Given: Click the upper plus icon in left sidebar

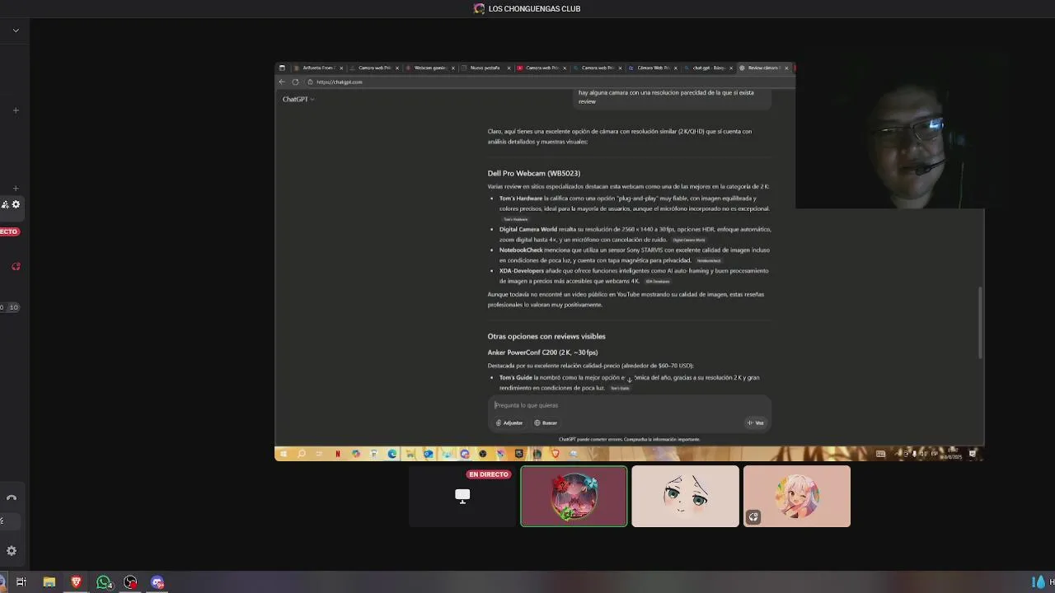Looking at the screenshot, I should tap(16, 110).
